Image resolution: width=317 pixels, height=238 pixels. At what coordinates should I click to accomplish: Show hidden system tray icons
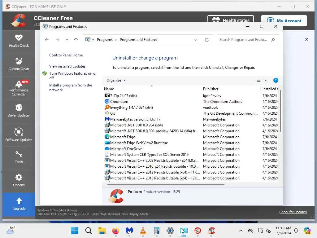click(241, 231)
